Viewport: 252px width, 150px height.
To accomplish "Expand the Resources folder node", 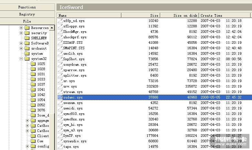I will [21, 28].
